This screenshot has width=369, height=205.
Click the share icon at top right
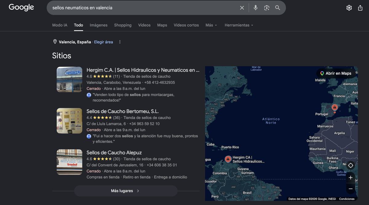pos(360,8)
